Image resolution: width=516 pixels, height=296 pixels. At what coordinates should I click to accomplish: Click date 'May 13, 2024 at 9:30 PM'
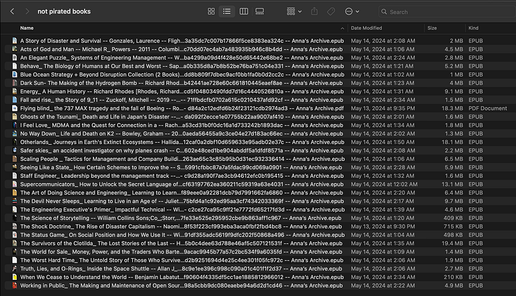(382, 227)
